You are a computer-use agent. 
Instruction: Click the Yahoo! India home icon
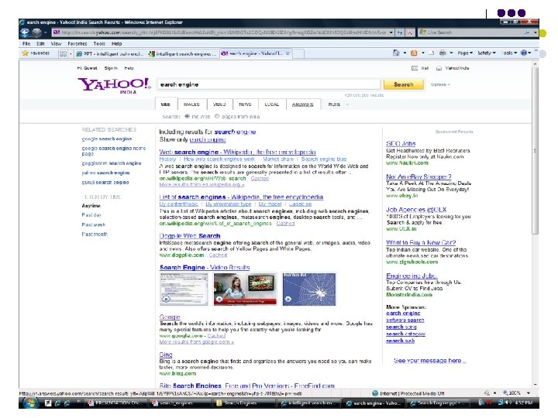(x=439, y=68)
